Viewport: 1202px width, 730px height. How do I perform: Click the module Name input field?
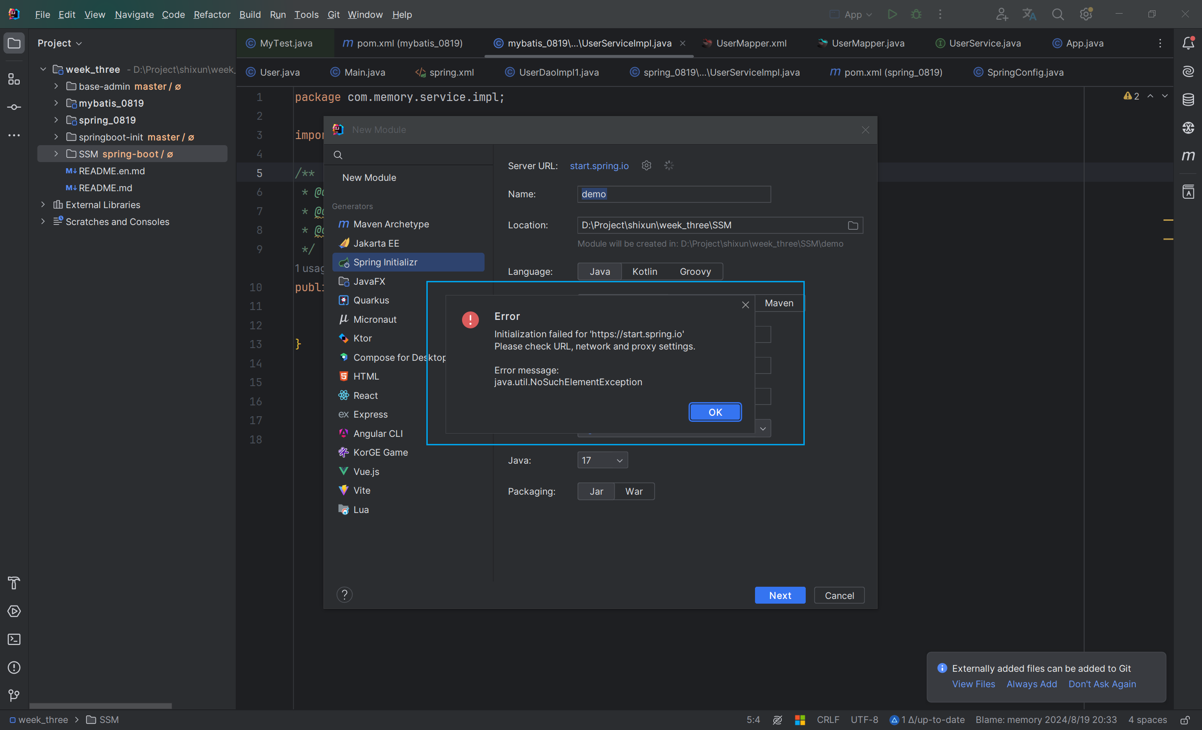(x=674, y=194)
